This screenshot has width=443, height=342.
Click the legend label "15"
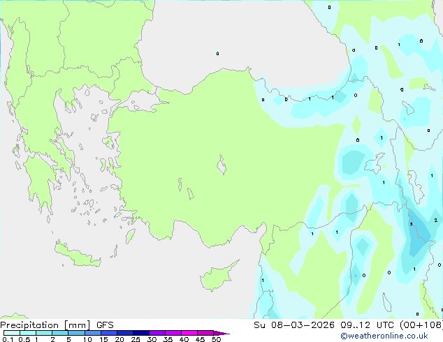[x=103, y=339]
